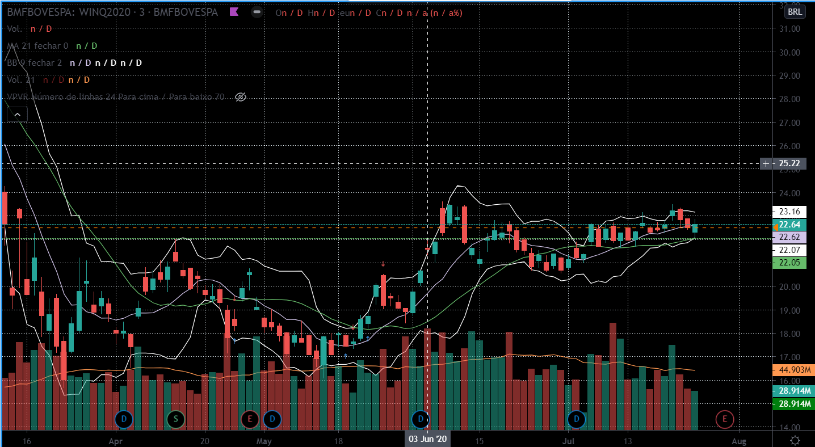
Task: Click the green 22.05 moving average label
Action: tap(789, 262)
